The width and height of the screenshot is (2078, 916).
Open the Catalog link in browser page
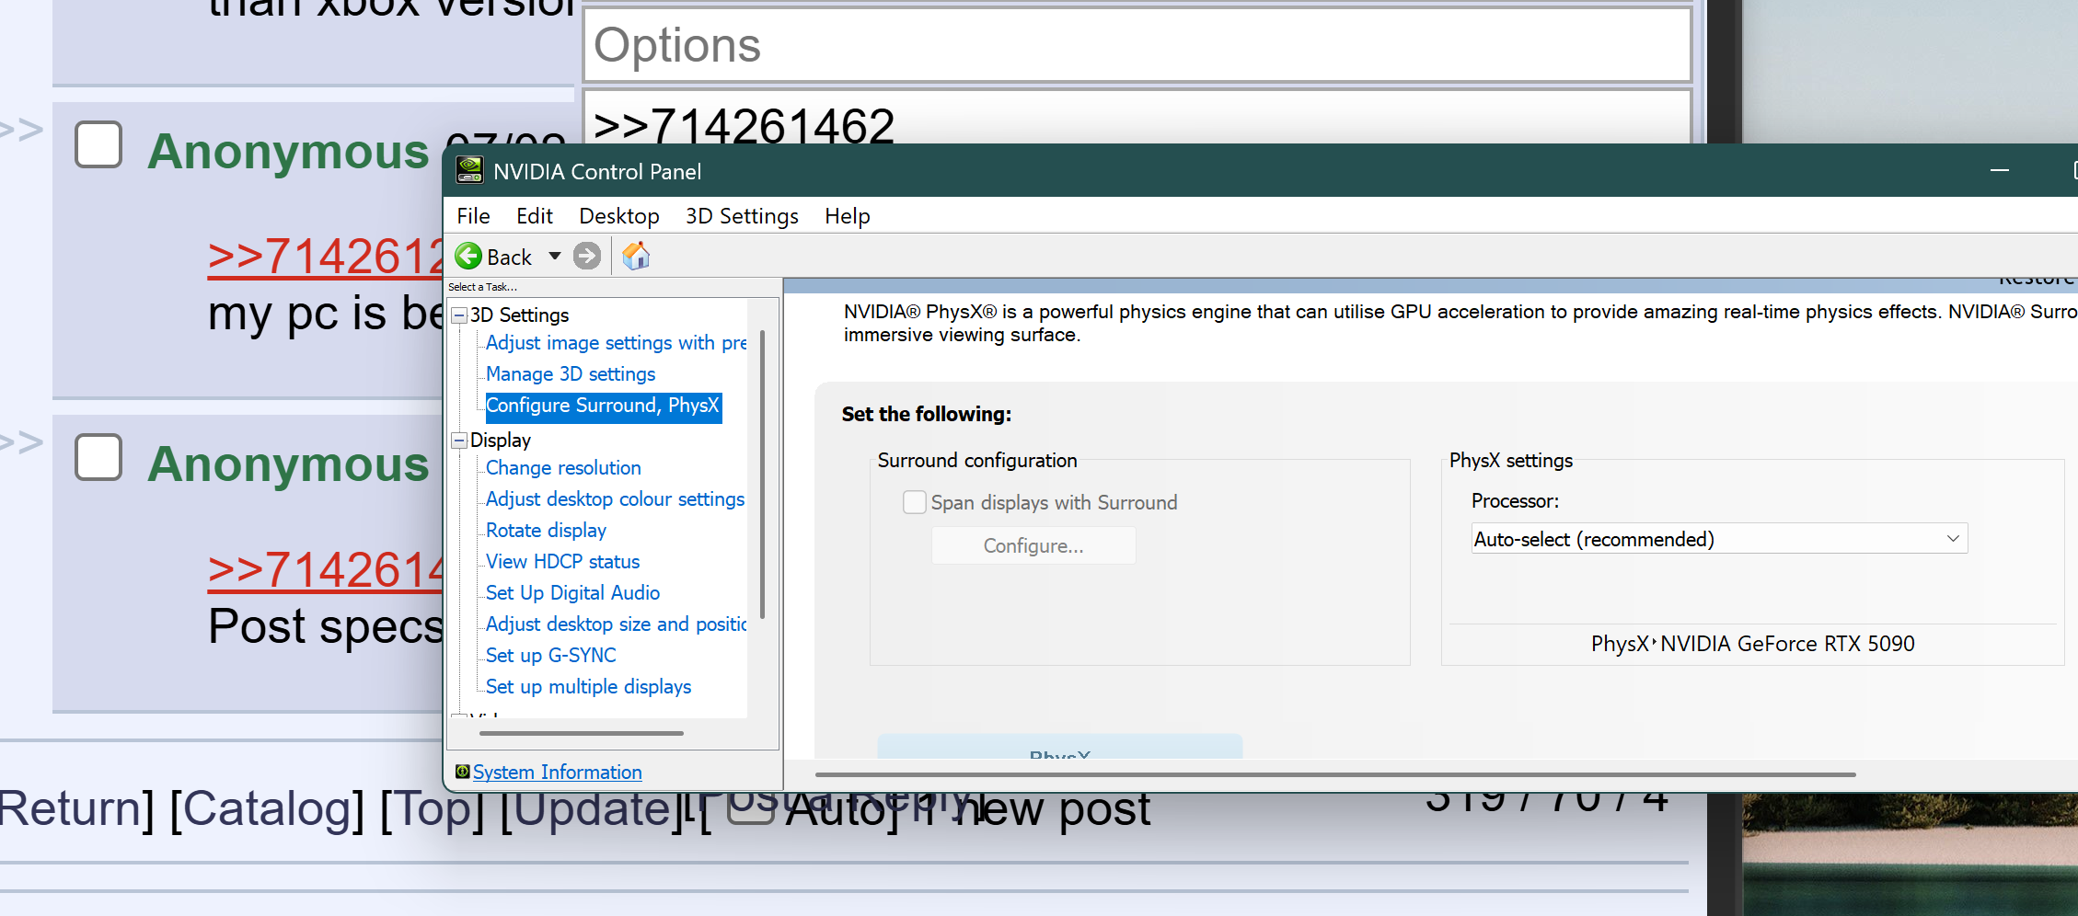click(x=266, y=809)
